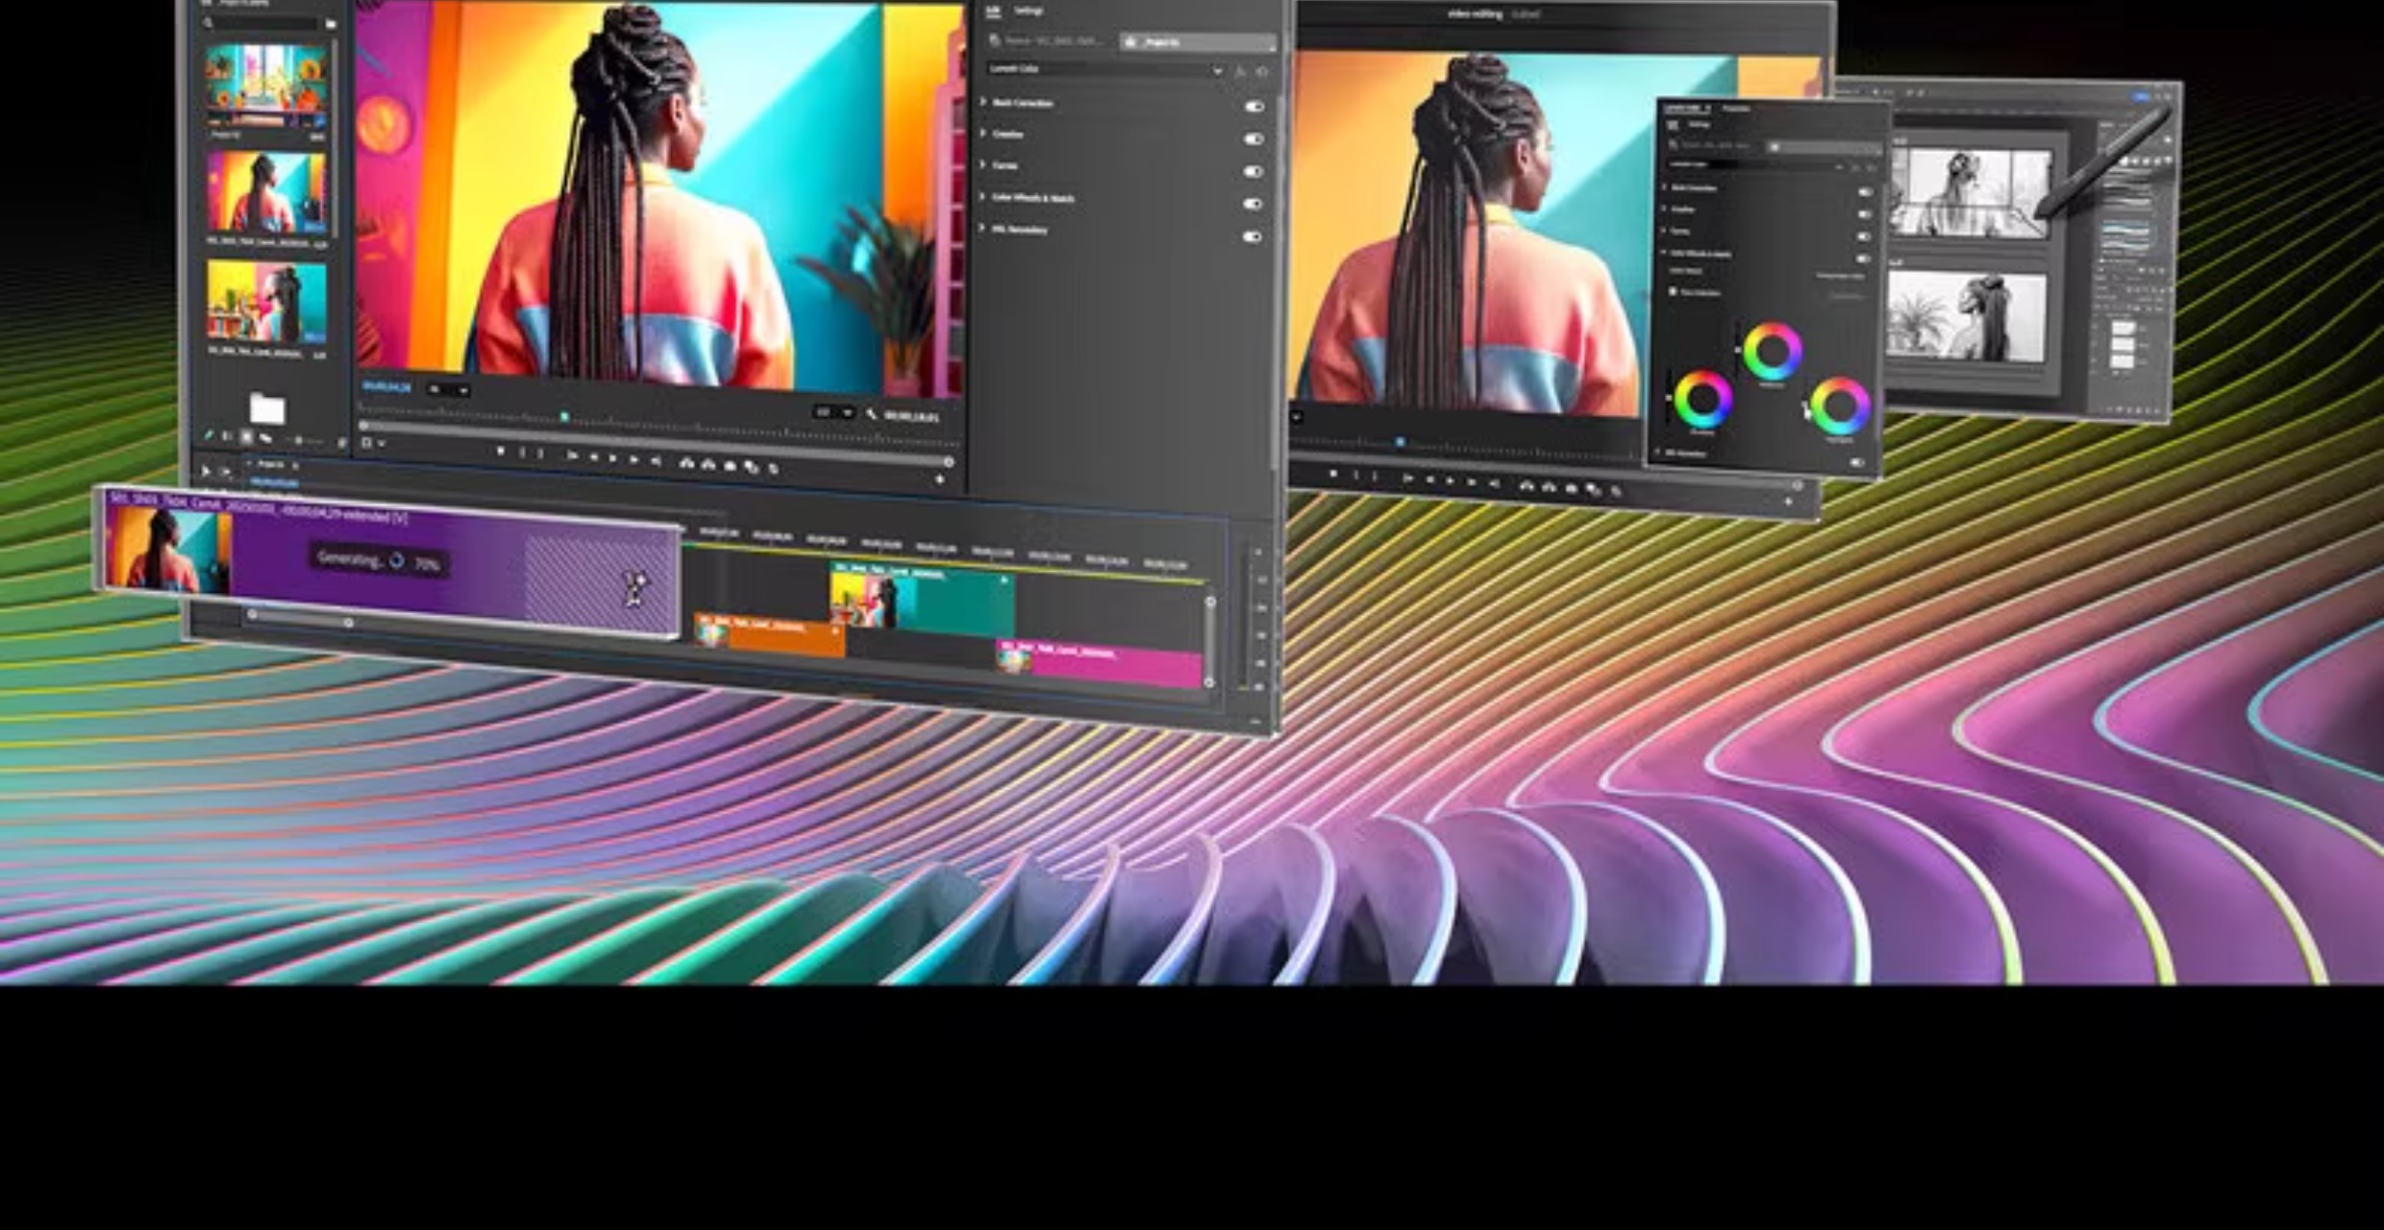Viewport: 2384px width, 1230px height.
Task: Select the Track Select Forward tool
Action: click(226, 472)
